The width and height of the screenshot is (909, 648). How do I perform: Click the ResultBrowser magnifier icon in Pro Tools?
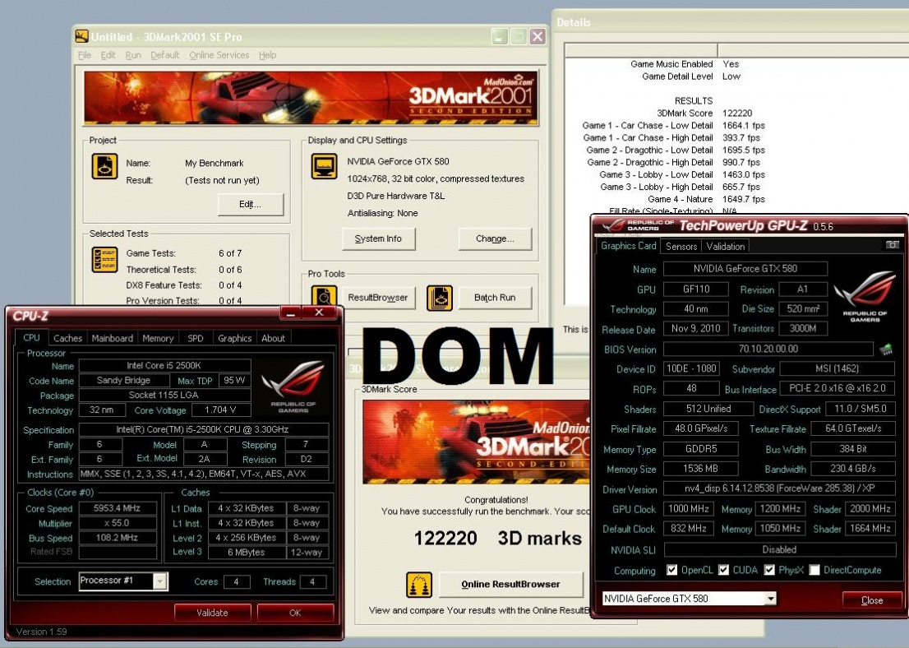325,297
